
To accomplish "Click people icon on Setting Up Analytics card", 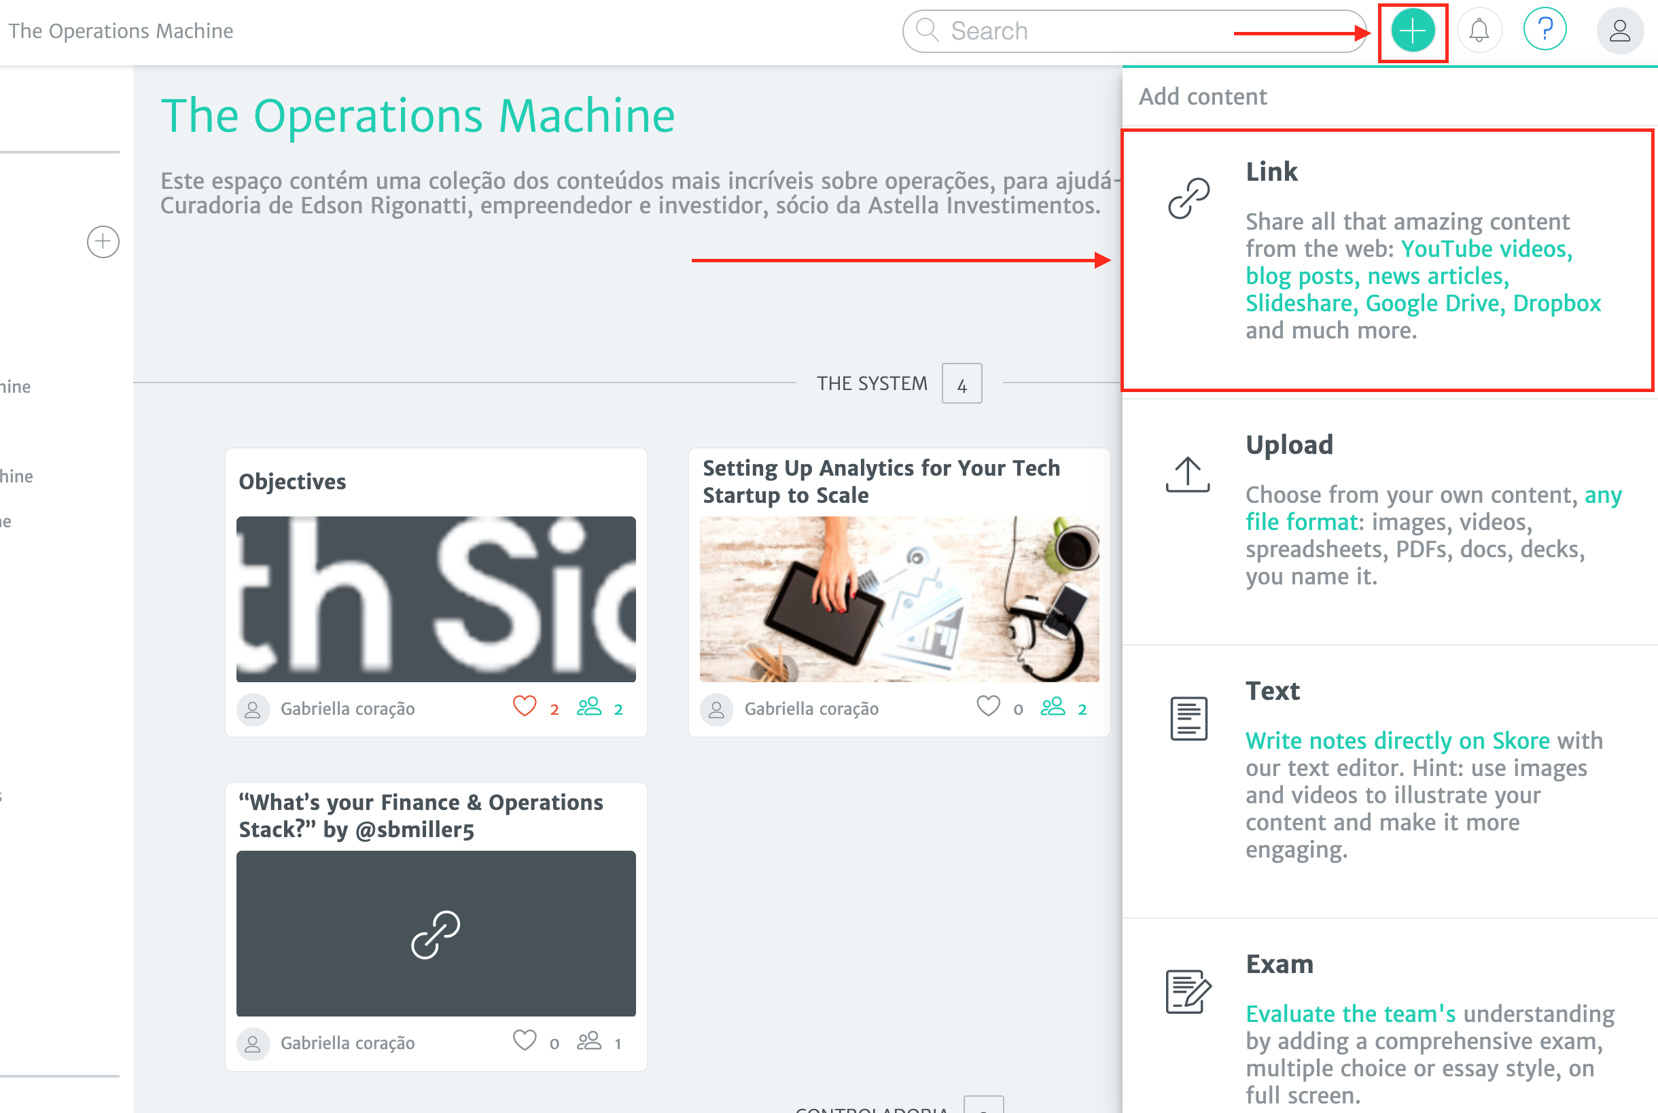I will point(1053,706).
